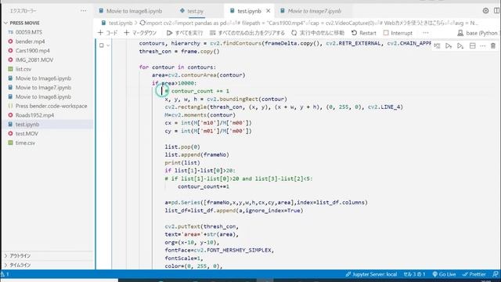Open Press bender.code-workspace file
The width and height of the screenshot is (501, 282).
coord(51,107)
